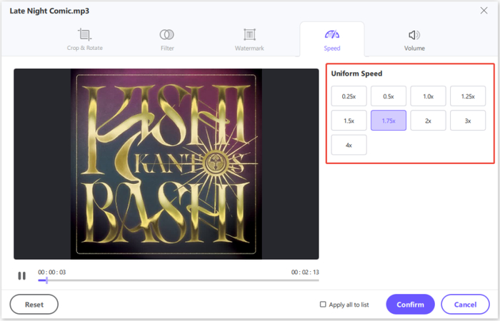Click the current time 00:00:03
Image resolution: width=500 pixels, height=321 pixels.
coord(52,272)
